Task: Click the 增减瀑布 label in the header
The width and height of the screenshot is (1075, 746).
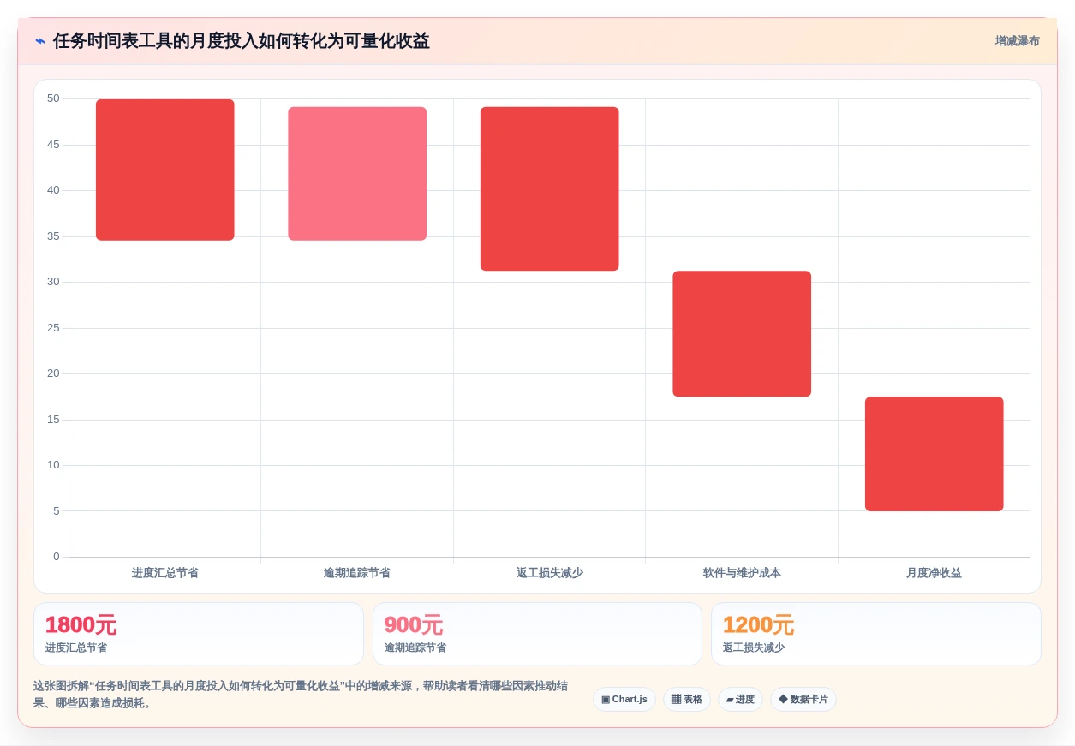Action: pyautogui.click(x=1017, y=41)
